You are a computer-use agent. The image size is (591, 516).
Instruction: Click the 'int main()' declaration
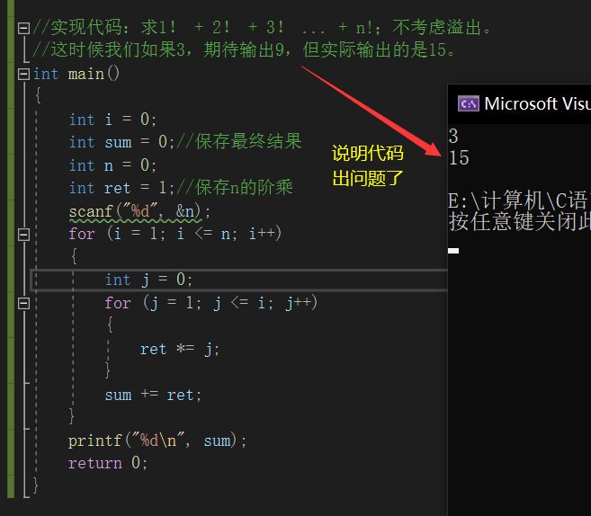tap(76, 74)
